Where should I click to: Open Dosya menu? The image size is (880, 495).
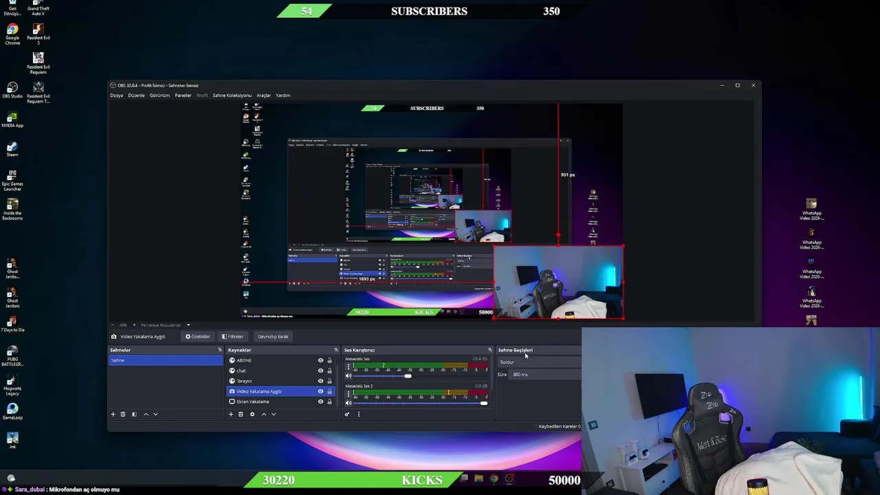pos(117,96)
